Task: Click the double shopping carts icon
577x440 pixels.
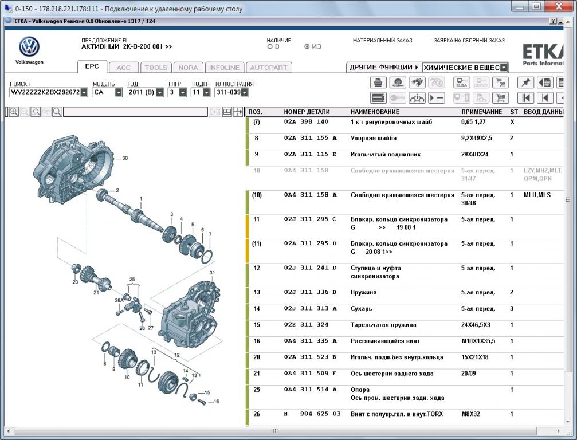Action: (500, 82)
